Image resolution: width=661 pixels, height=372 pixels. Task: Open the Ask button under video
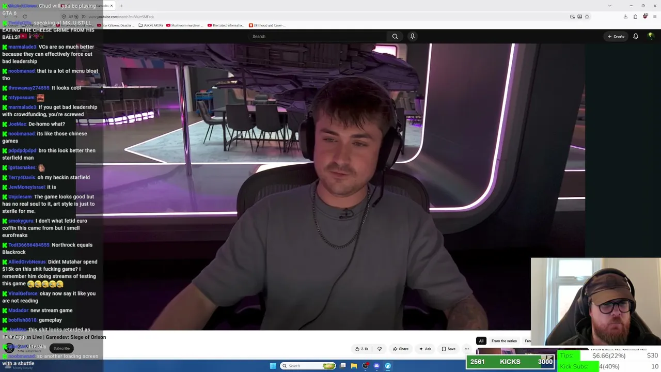click(426, 349)
